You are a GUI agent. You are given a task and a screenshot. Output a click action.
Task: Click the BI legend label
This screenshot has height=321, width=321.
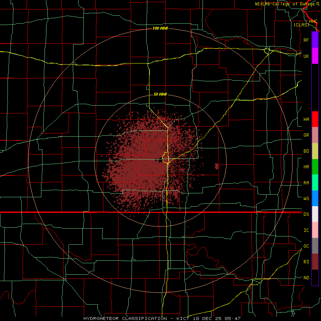click(306, 262)
